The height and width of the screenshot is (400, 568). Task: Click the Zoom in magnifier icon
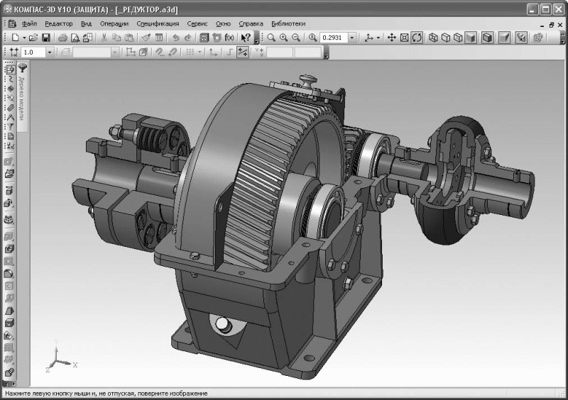(x=284, y=37)
